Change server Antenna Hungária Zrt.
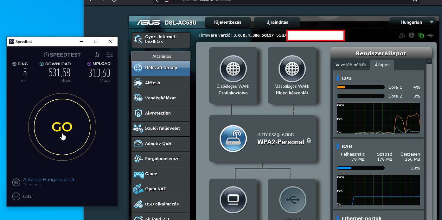The width and height of the screenshot is (442, 220). click(x=49, y=180)
